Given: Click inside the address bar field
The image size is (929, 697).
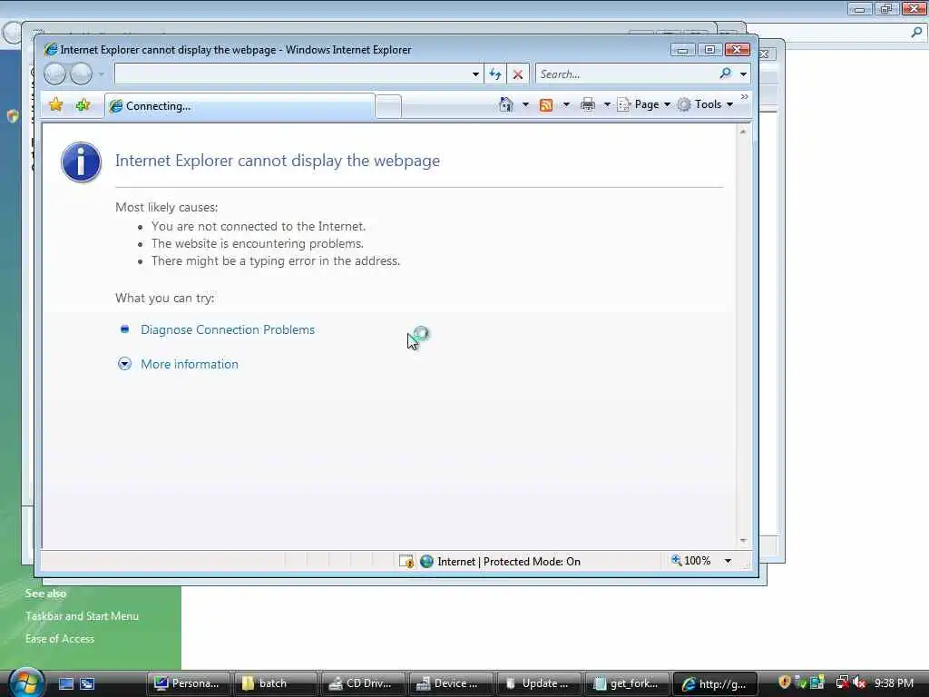Looking at the screenshot, I should [291, 74].
